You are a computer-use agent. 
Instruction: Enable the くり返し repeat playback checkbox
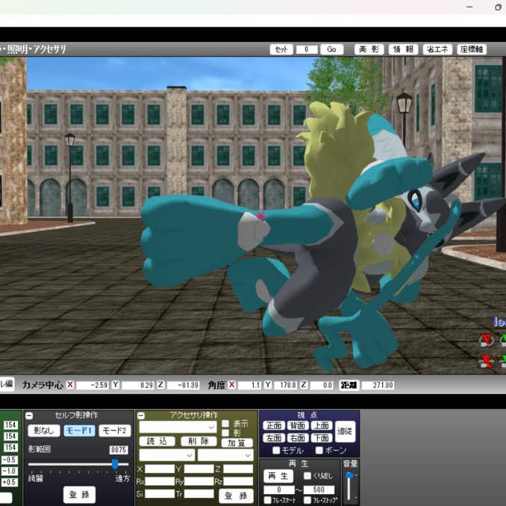point(307,475)
